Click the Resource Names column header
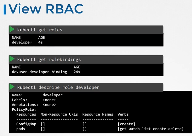 pos(98,114)
